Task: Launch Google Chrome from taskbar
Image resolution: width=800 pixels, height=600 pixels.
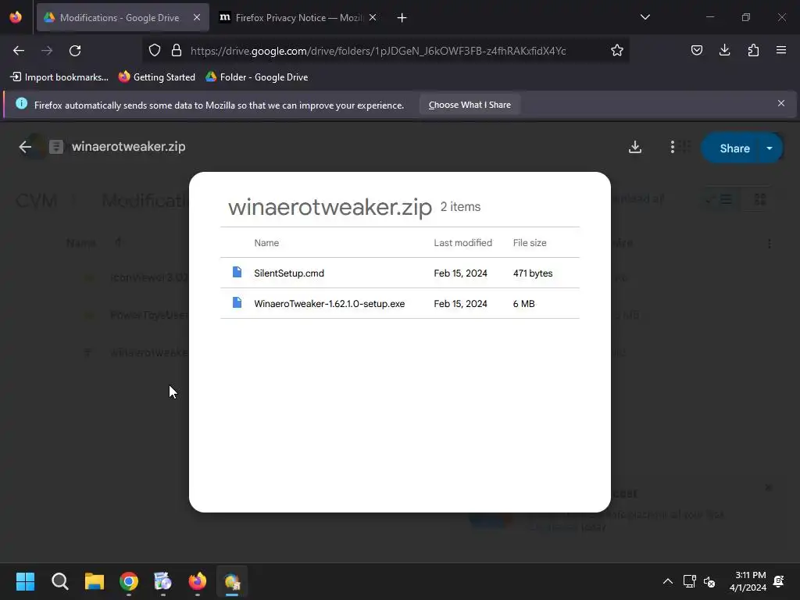Action: 129,581
